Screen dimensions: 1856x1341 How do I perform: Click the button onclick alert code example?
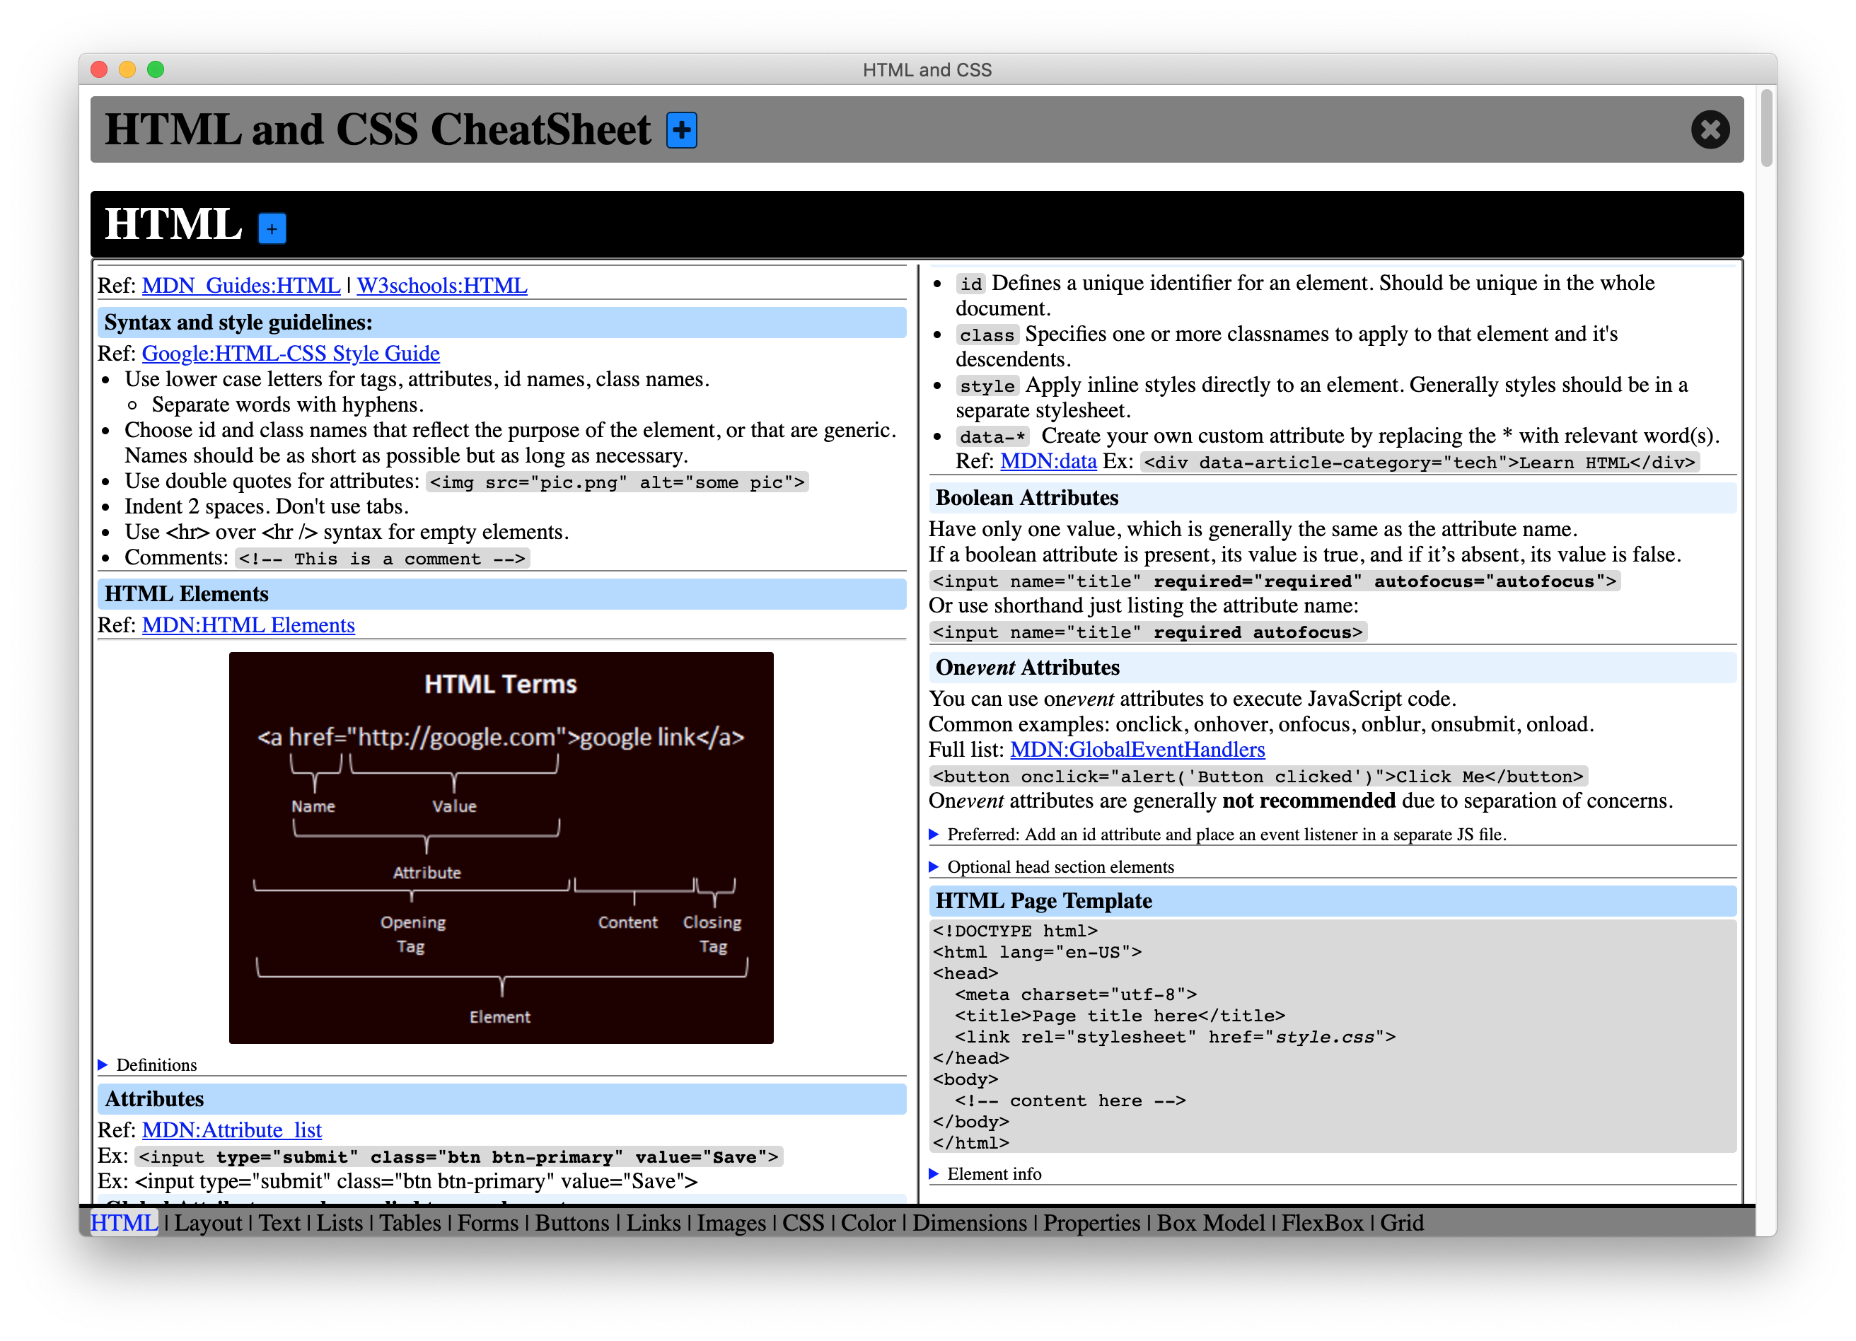pyautogui.click(x=1258, y=776)
